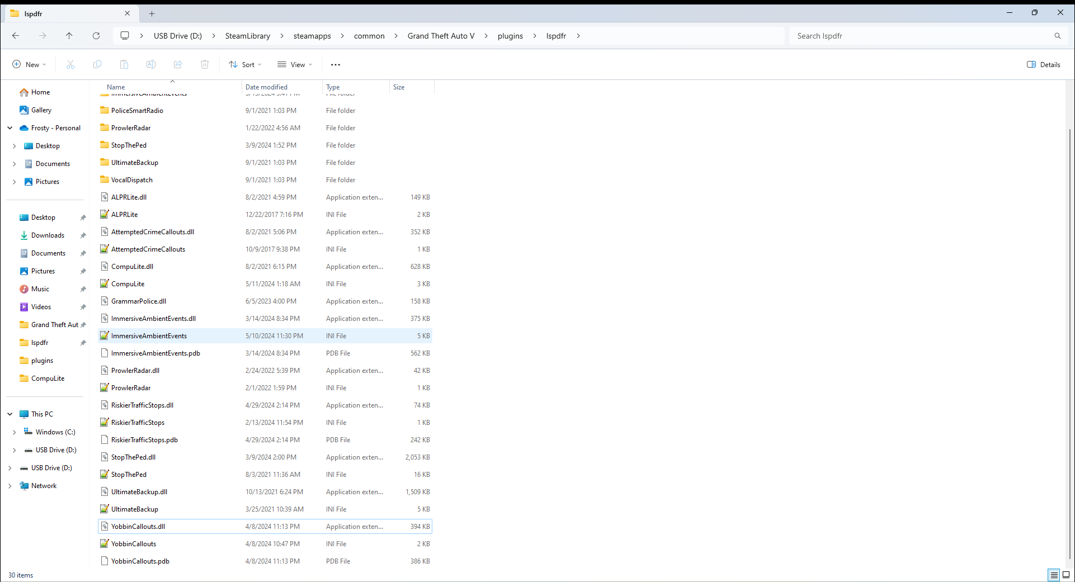Toggle the Details pane
This screenshot has width=1075, height=582.
click(1044, 65)
